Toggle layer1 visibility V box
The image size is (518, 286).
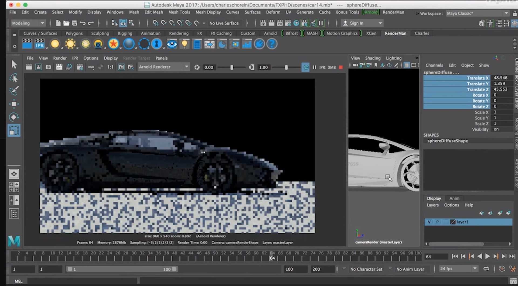(x=429, y=222)
